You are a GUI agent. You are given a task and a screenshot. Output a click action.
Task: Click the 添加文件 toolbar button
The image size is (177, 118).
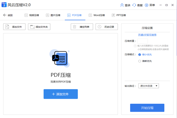click(x=14, y=27)
